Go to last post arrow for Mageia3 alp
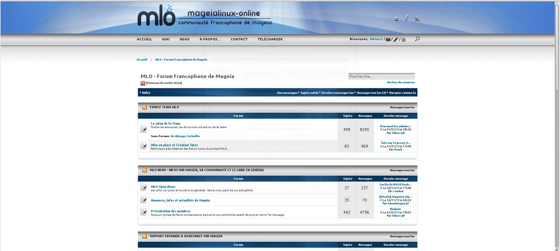Image resolution: width=560 pixels, height=251 pixels. 381,200
